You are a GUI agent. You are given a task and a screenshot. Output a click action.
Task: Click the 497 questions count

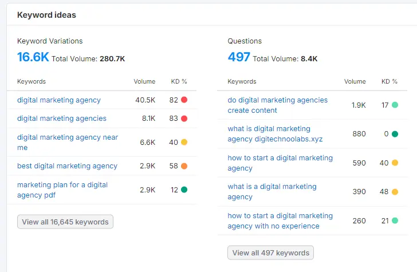coord(238,57)
